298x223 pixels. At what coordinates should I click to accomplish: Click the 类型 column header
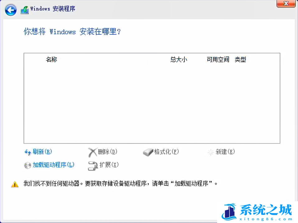tap(240, 59)
